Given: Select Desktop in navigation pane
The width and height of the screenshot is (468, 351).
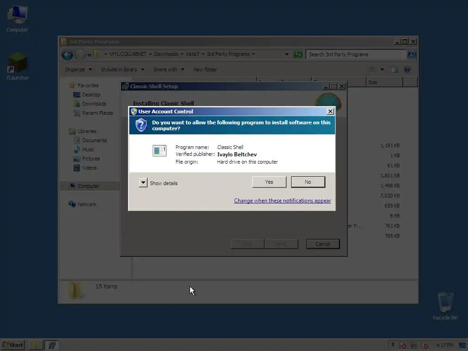Looking at the screenshot, I should (x=87, y=95).
